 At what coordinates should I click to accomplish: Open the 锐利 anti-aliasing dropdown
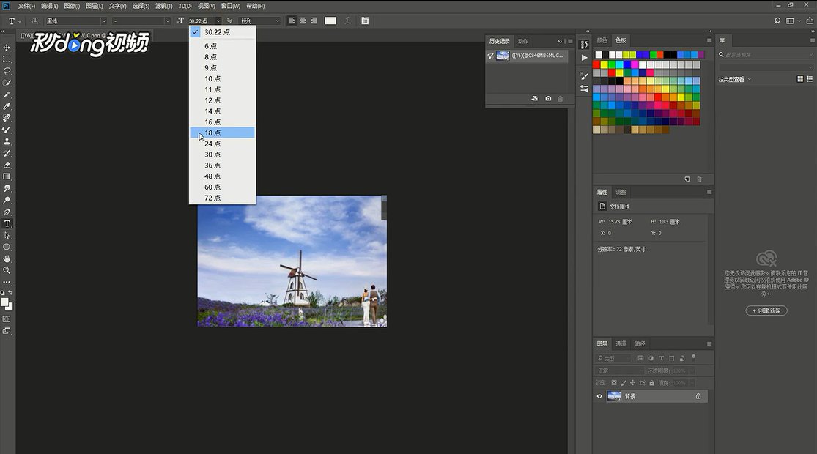tap(259, 21)
